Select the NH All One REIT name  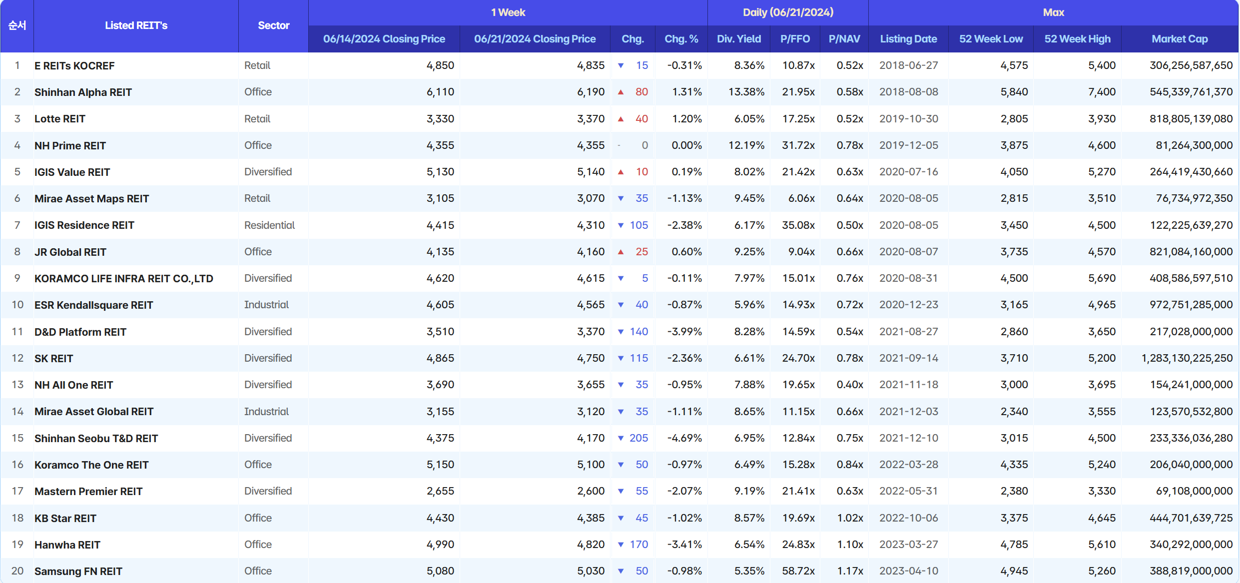click(73, 385)
